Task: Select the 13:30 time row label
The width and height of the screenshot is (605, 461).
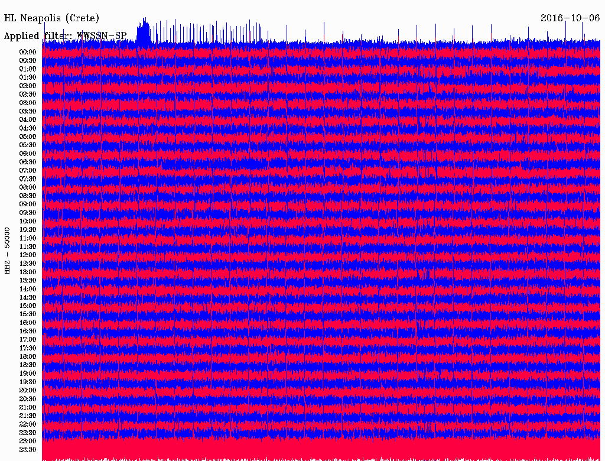Action: [28, 280]
